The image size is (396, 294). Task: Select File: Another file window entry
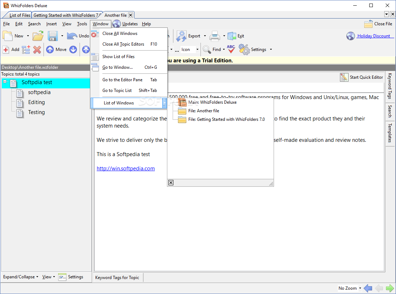[x=204, y=111]
